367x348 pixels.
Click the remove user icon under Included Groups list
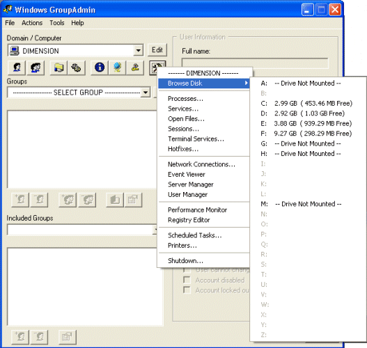(x=39, y=337)
